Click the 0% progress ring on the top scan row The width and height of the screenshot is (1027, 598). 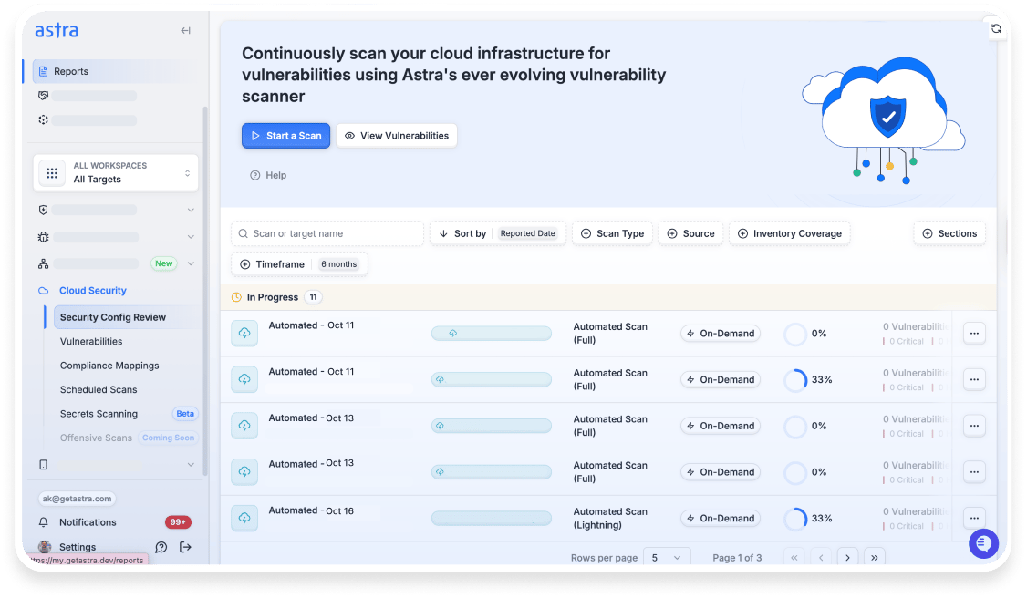[795, 334]
